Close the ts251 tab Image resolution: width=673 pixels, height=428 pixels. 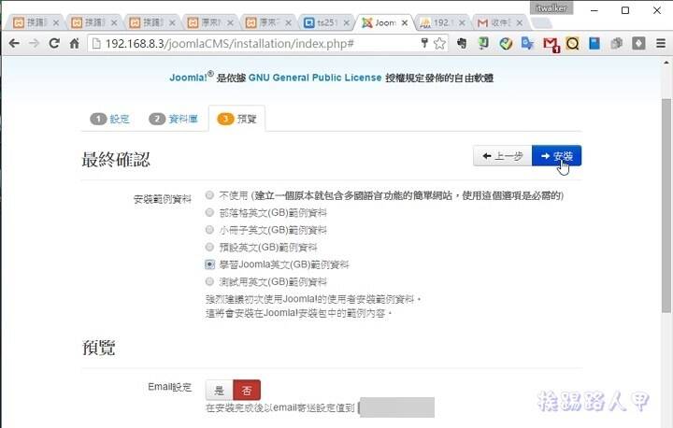(346, 22)
